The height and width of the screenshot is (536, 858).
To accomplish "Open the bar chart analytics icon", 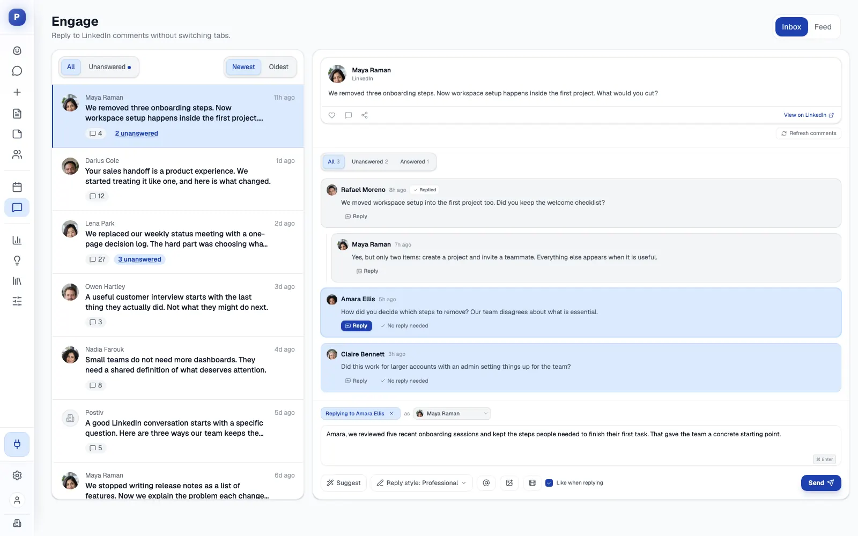I will click(17, 240).
